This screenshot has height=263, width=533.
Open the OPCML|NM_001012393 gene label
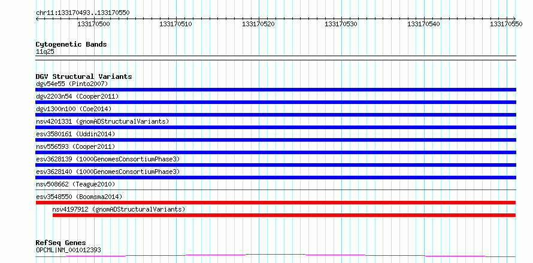tap(68, 250)
